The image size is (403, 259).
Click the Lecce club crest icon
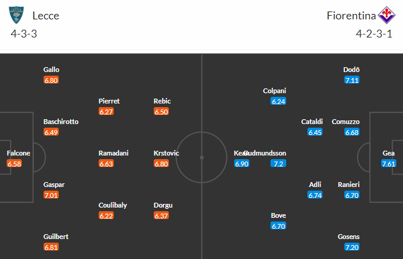[16, 15]
